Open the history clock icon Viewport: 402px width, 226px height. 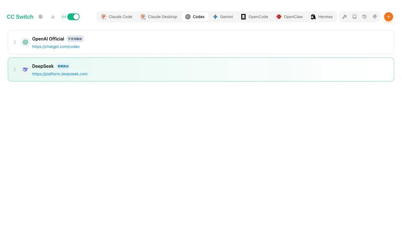[364, 17]
